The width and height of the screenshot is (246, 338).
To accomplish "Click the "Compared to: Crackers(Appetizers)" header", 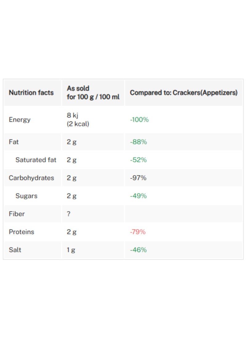I will [x=184, y=93].
